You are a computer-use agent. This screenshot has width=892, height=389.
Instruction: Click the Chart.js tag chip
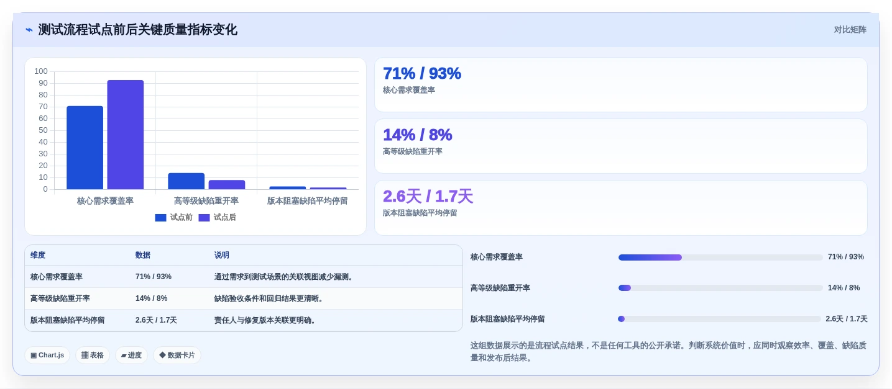47,355
